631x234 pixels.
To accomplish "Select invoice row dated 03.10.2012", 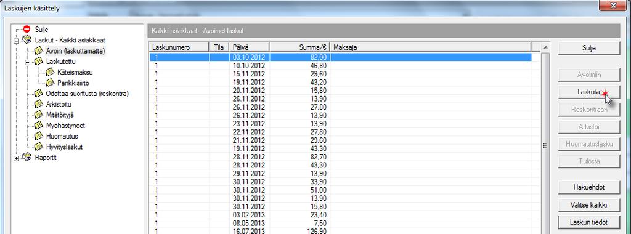I will [x=340, y=57].
